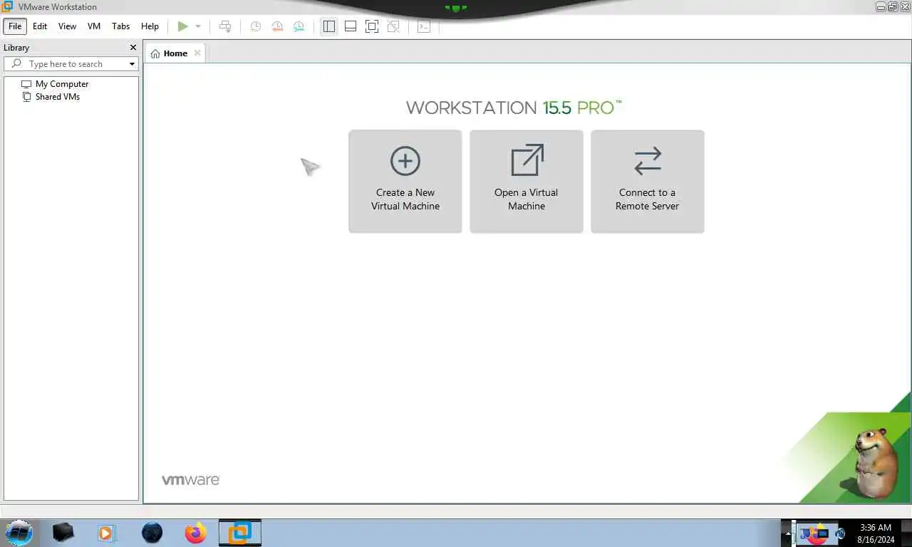Viewport: 912px width, 547px height.
Task: Click the Windows Start orb
Action: point(19,532)
